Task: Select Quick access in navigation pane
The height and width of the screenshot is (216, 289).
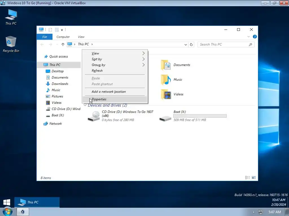Action: tap(59, 56)
